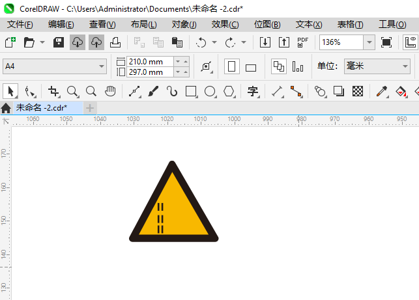
Task: Open the 编辑(E) menu
Action: (x=61, y=25)
